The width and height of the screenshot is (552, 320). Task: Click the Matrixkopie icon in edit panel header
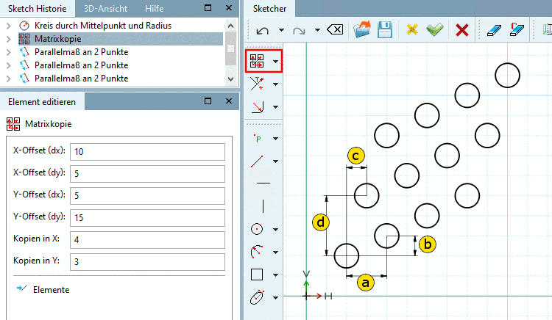pyautogui.click(x=13, y=124)
